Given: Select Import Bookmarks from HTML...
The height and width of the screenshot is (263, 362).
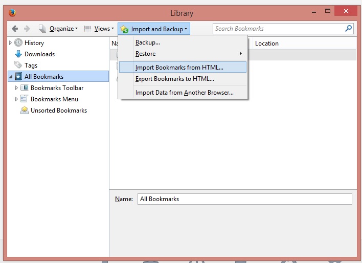Looking at the screenshot, I should point(183,67).
